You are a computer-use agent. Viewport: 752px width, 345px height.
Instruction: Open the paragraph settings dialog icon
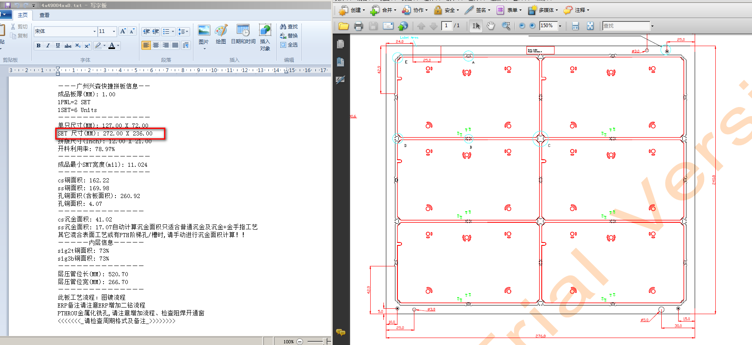point(186,45)
